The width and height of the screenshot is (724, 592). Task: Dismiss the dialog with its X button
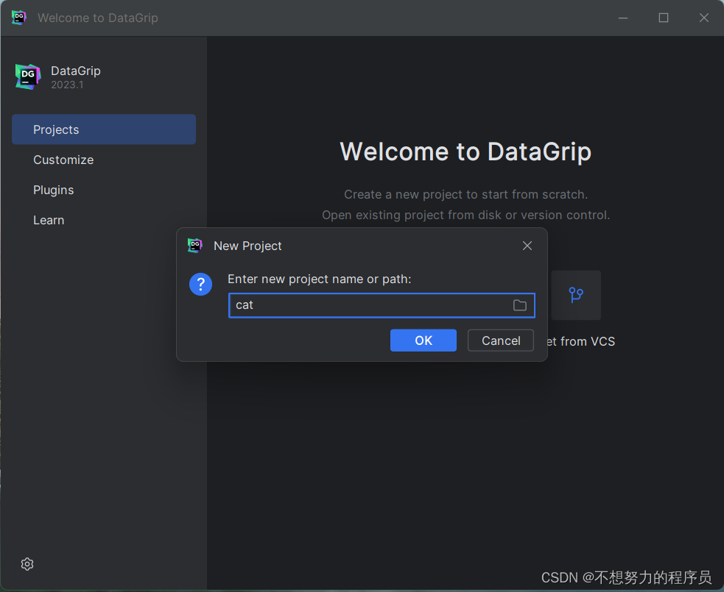coord(527,246)
